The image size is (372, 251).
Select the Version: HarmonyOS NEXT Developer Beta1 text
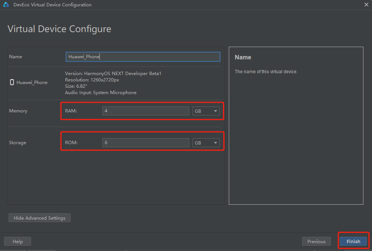point(113,74)
